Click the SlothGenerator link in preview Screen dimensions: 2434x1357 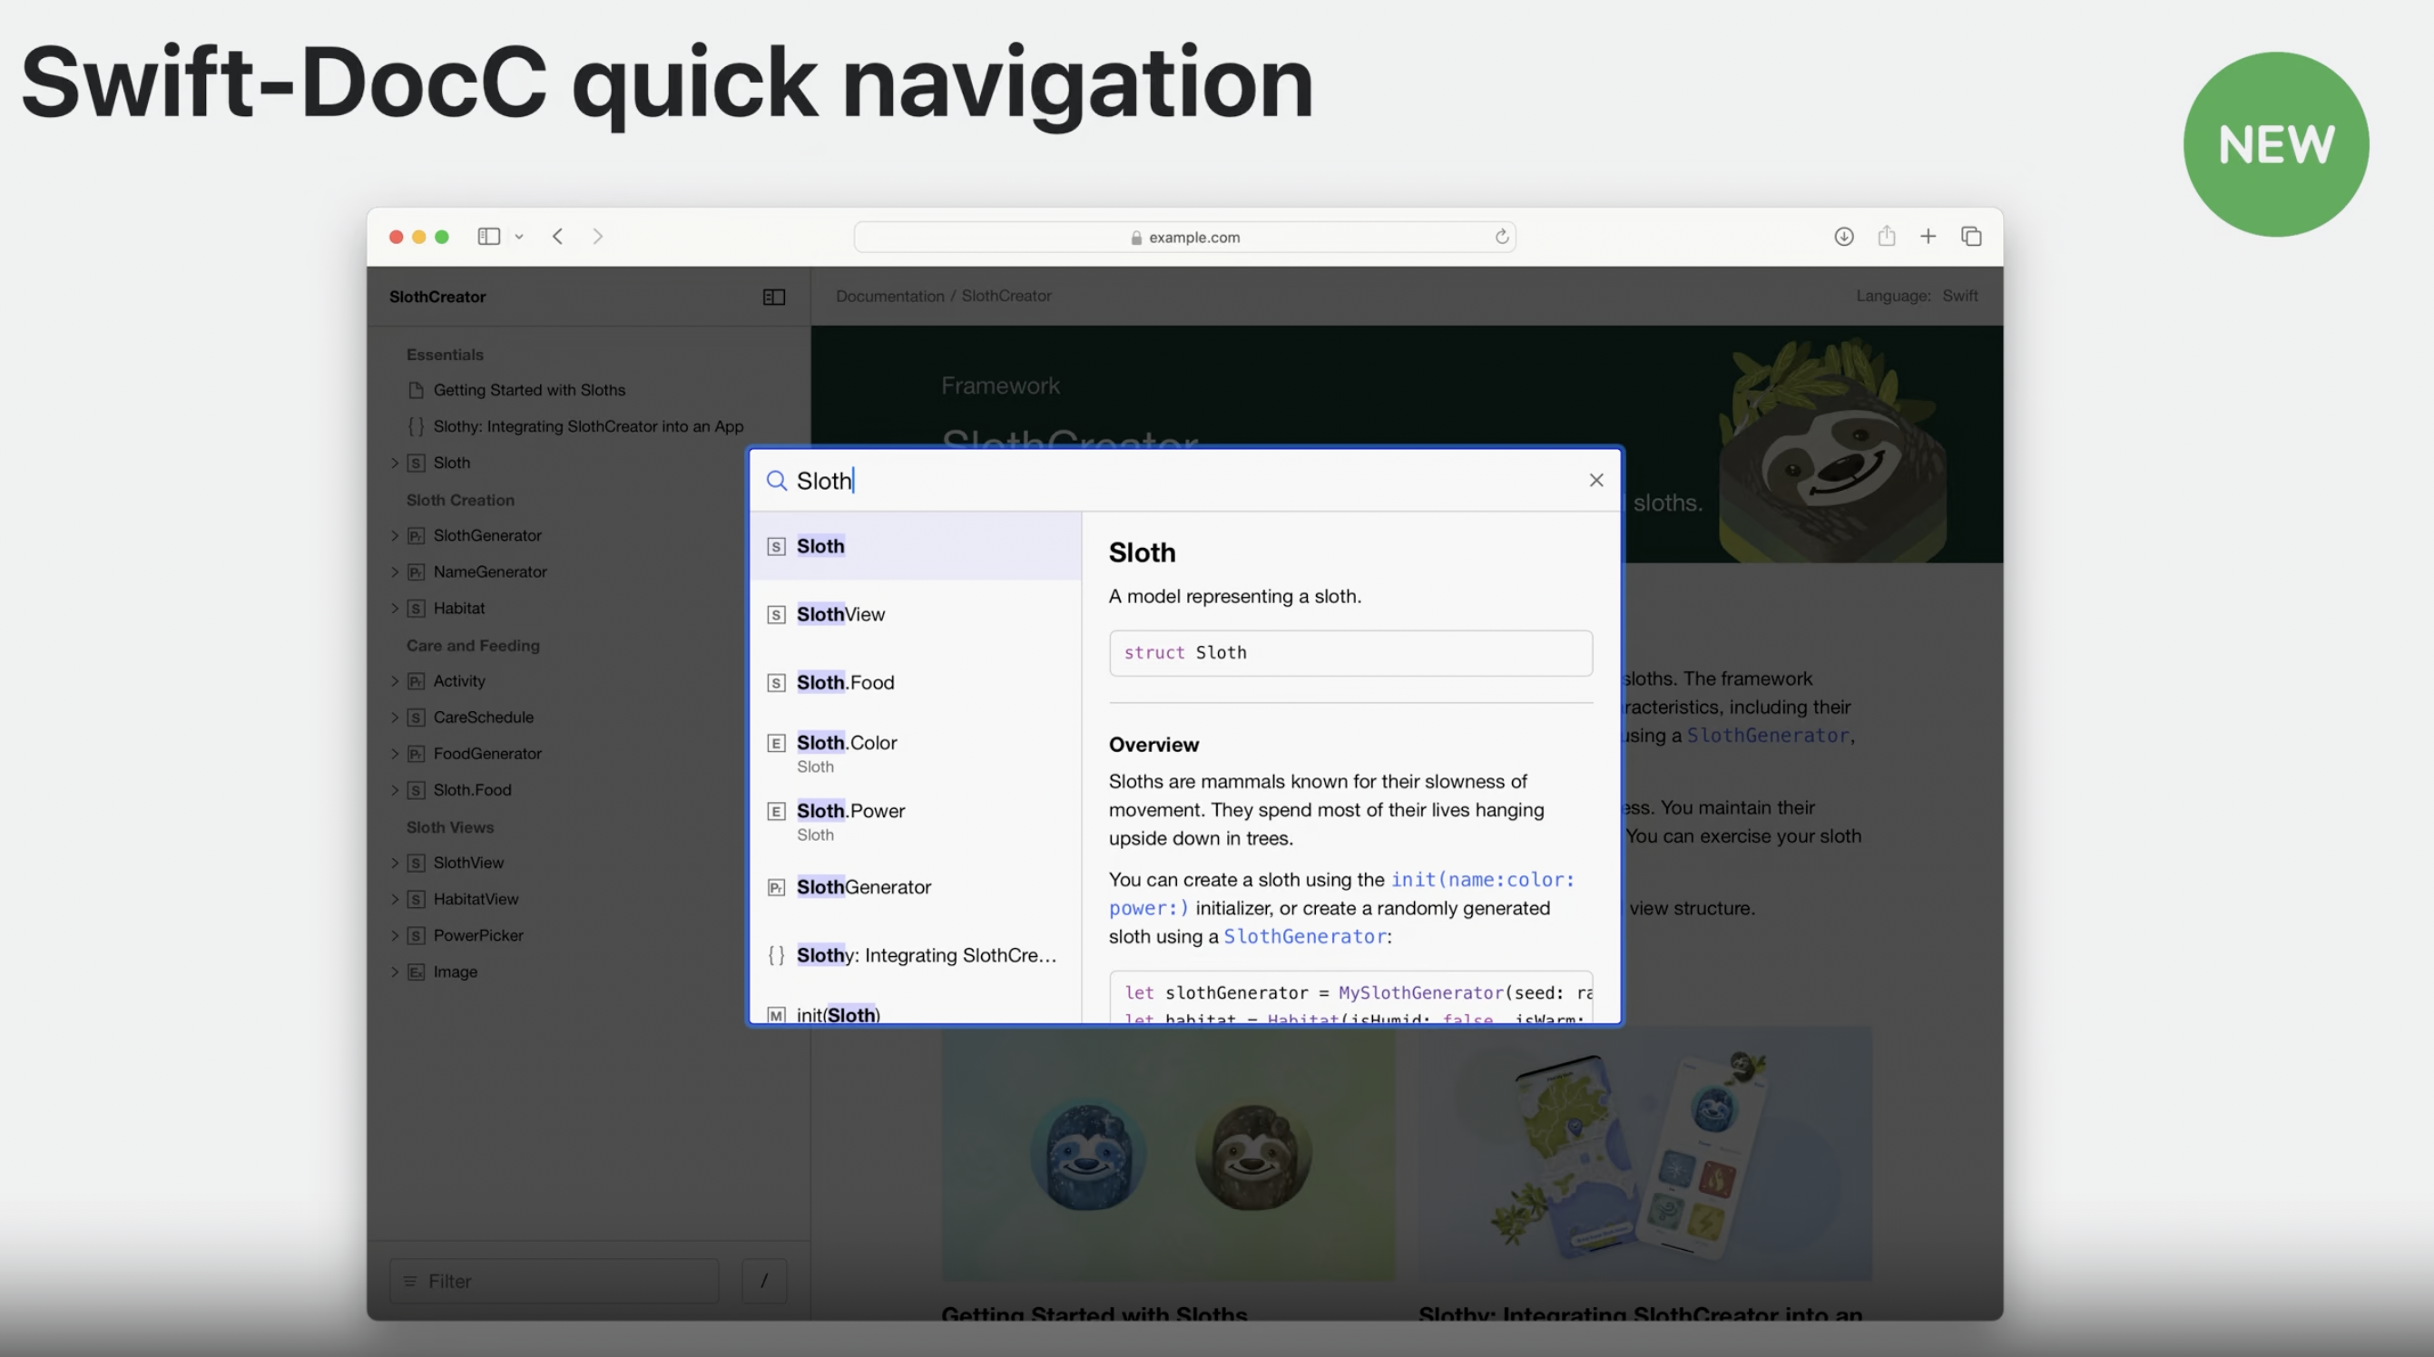tap(1304, 936)
